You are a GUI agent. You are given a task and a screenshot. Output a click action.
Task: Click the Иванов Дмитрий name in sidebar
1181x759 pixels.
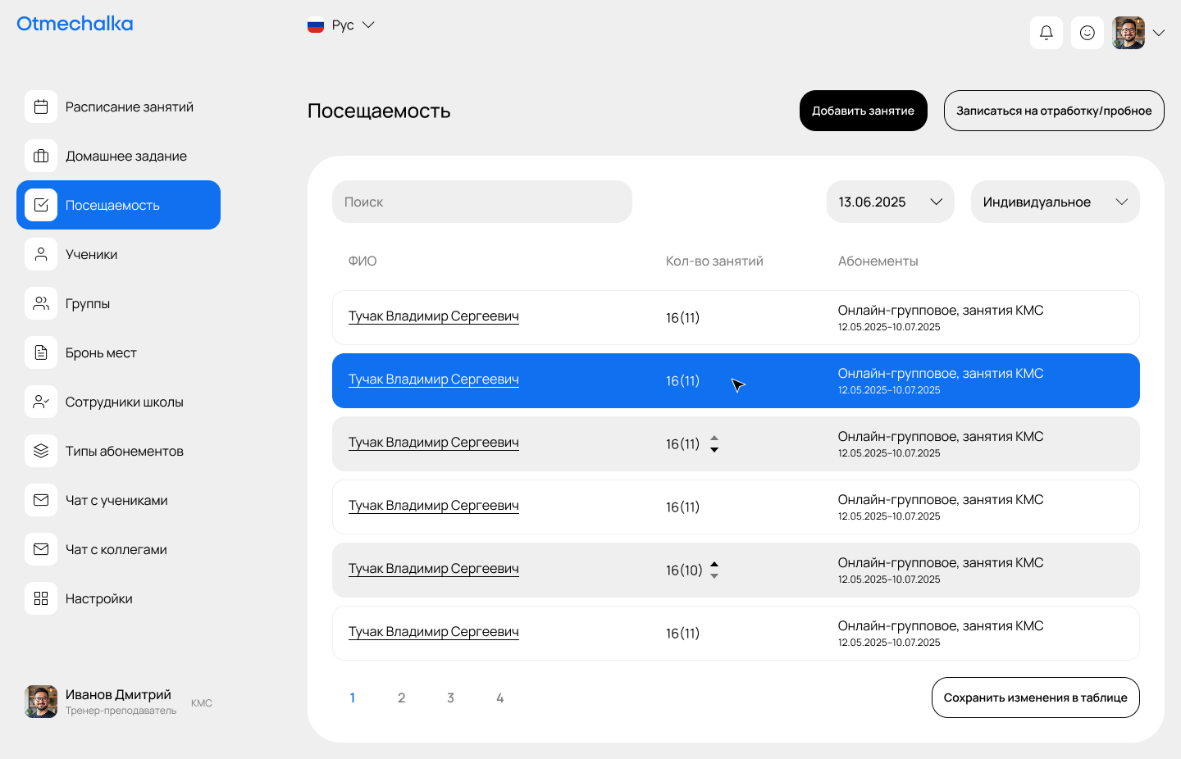click(x=118, y=695)
